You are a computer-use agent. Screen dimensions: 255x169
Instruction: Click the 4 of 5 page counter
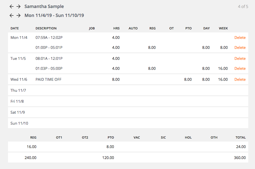(243, 6)
